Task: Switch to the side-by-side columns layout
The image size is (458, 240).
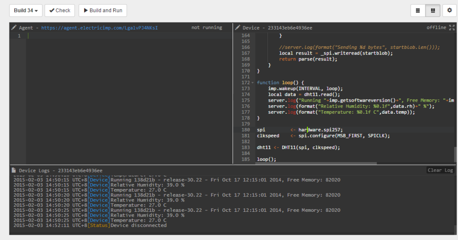Action: pos(433,11)
